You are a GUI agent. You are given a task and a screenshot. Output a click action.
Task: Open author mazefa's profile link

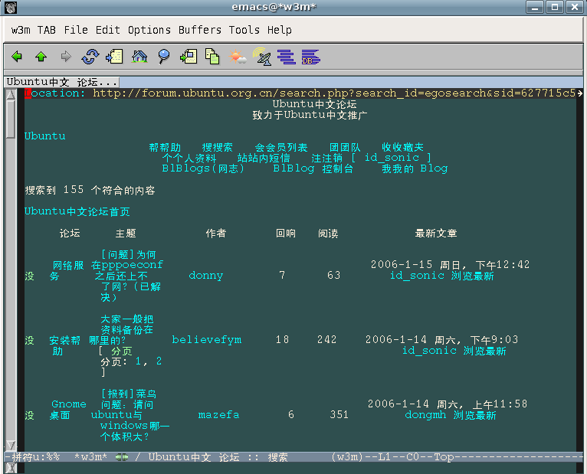click(218, 415)
